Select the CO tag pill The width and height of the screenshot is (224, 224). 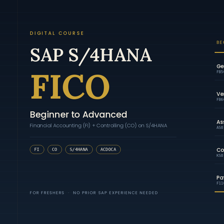pos(55,149)
